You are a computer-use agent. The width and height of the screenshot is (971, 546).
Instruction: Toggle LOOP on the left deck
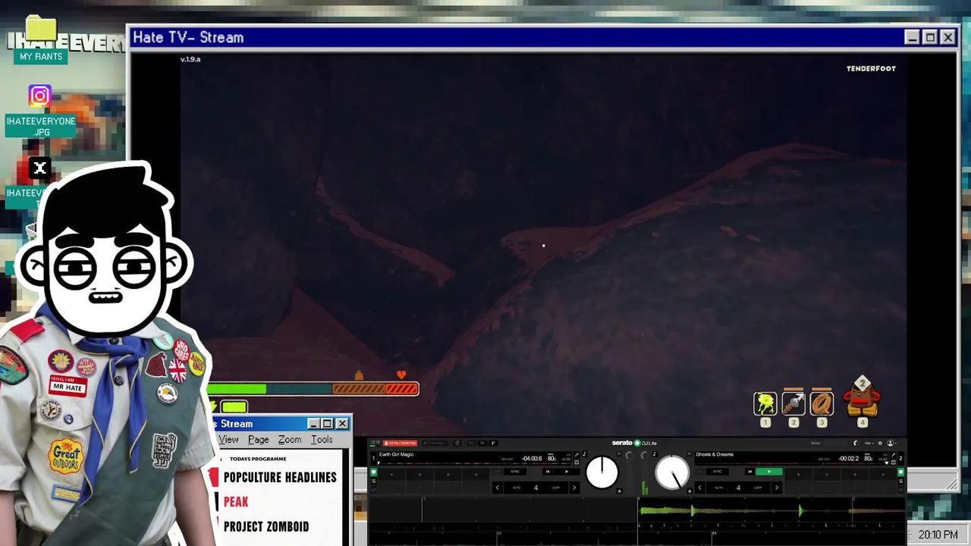click(555, 488)
